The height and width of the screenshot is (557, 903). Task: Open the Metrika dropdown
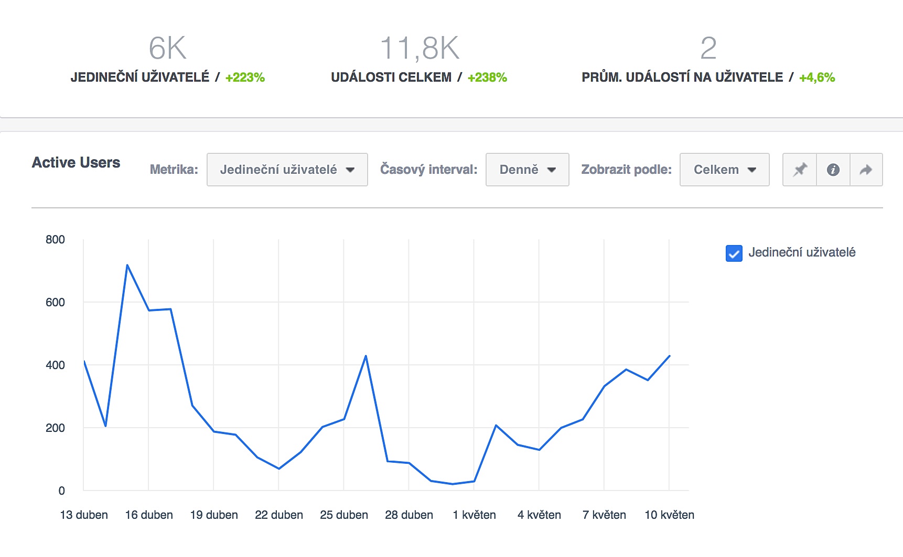tap(287, 170)
